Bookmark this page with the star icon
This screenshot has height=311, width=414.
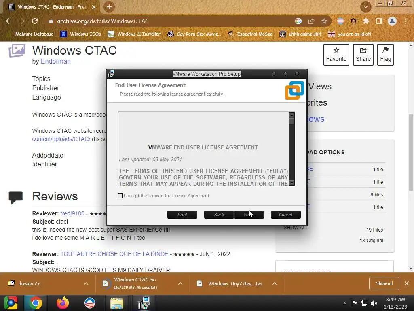click(x=324, y=21)
